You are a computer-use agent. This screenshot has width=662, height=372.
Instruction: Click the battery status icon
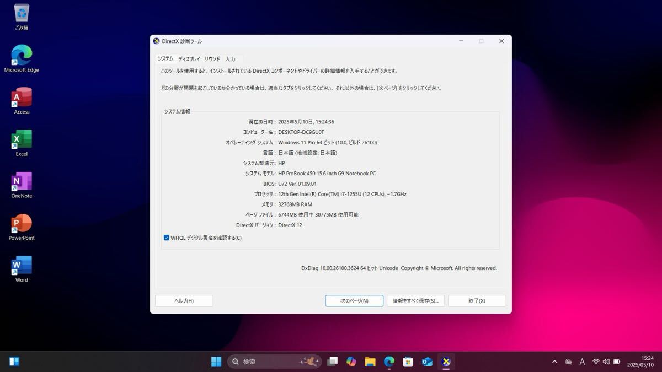click(617, 362)
